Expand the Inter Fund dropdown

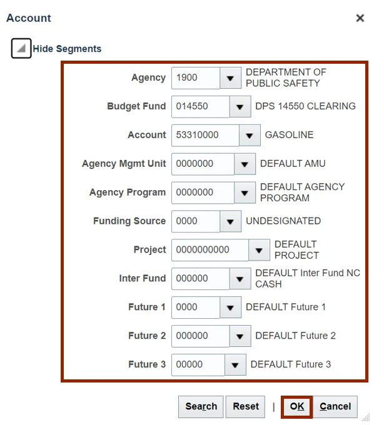[x=240, y=279]
